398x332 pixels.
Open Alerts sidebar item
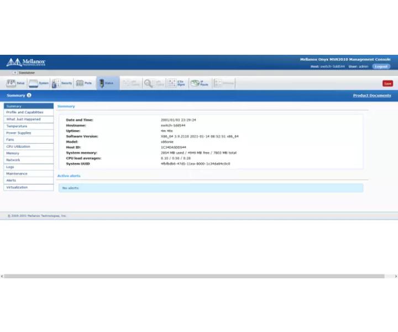coord(28,180)
